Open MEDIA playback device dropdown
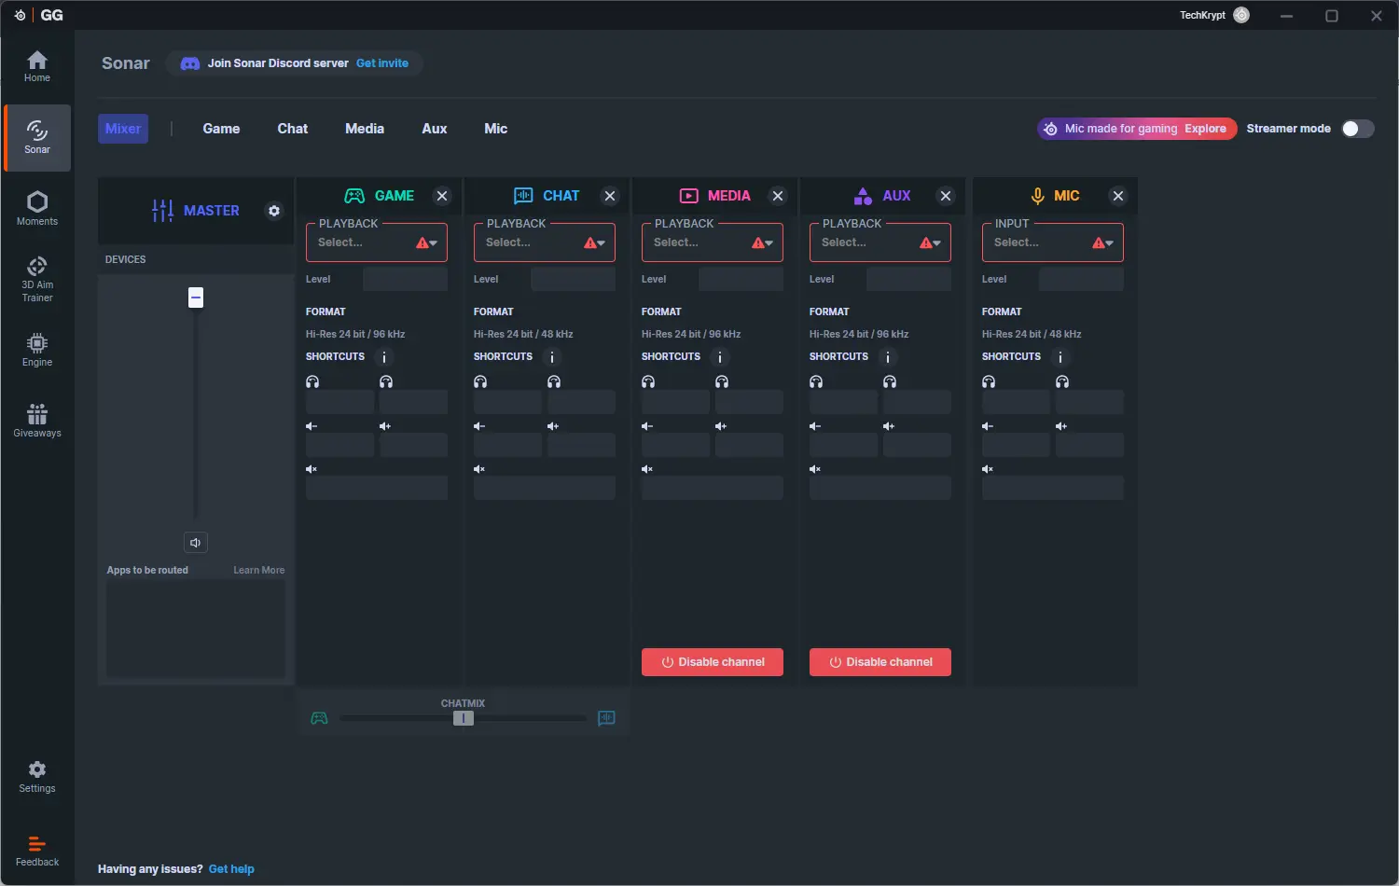The height and width of the screenshot is (886, 1399). click(x=713, y=242)
